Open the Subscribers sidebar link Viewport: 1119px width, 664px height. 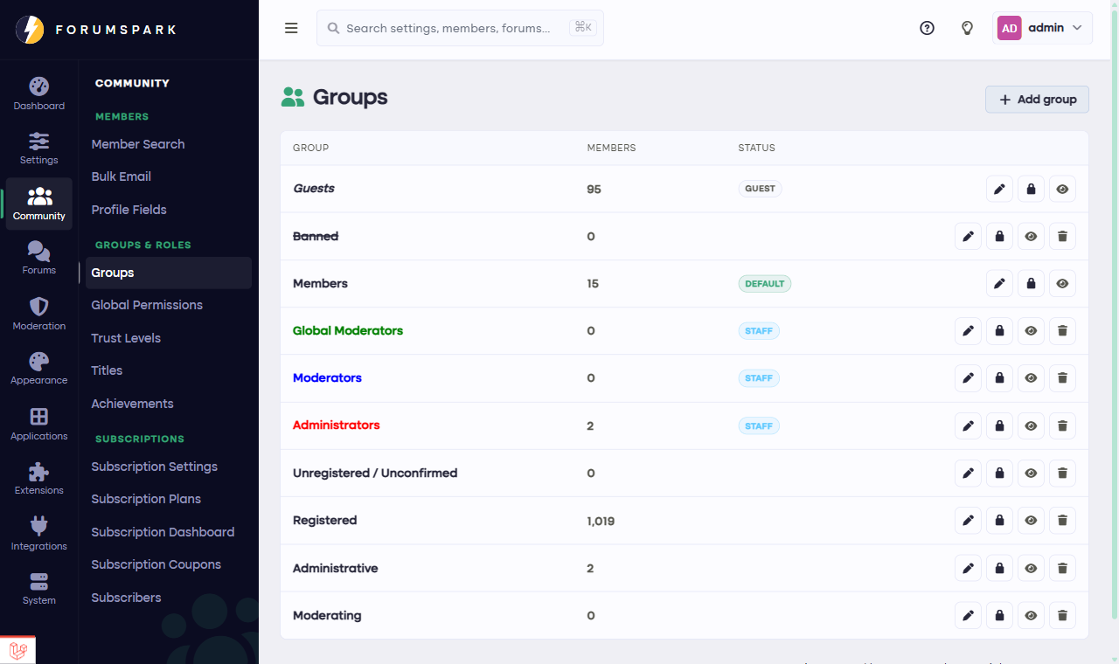(x=127, y=598)
